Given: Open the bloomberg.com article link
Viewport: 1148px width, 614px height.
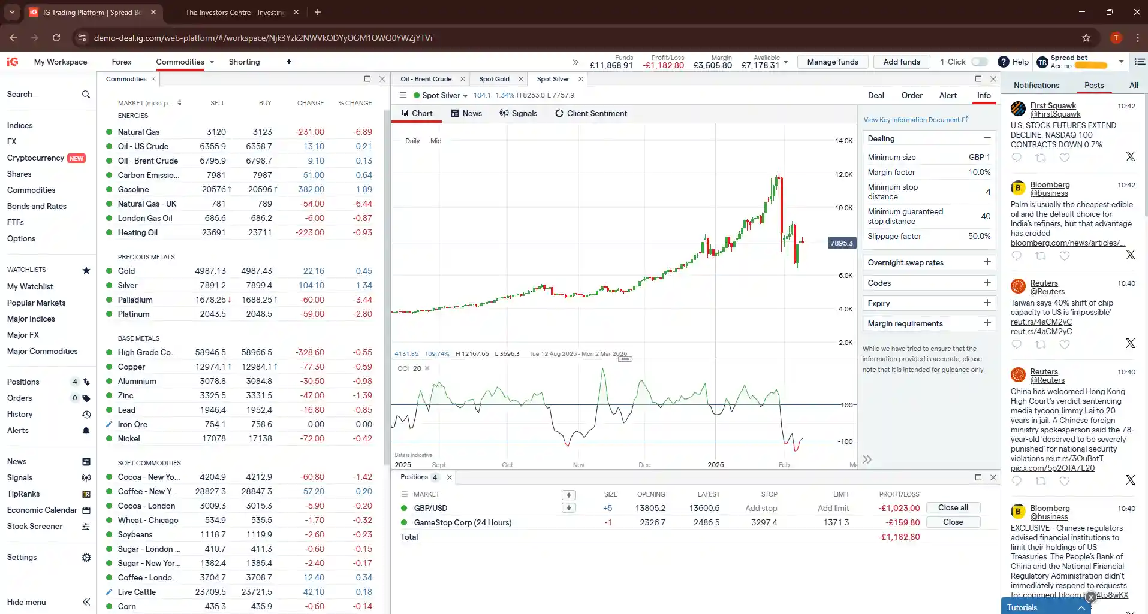Looking at the screenshot, I should (1069, 243).
